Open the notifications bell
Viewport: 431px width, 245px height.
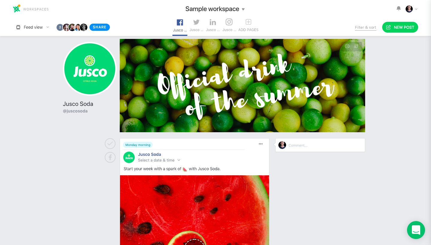(x=399, y=9)
